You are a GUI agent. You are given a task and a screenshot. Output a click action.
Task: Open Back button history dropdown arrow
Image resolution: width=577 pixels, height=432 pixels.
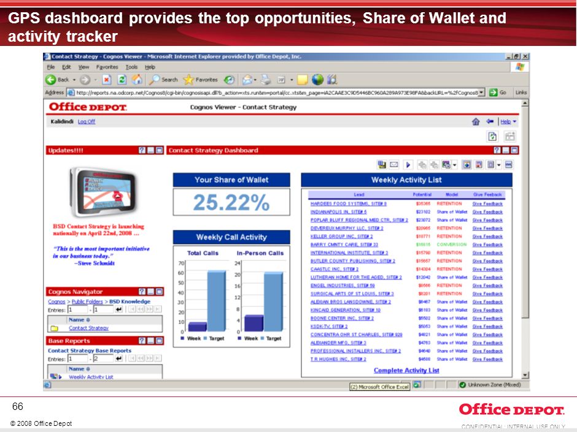[74, 80]
